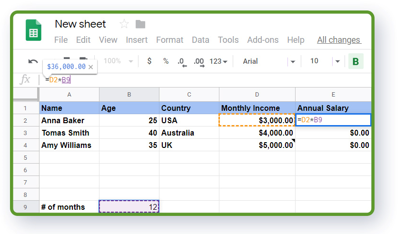Viewport: 405px width, 234px height.
Task: Format as percent with % icon
Action: pos(166,61)
